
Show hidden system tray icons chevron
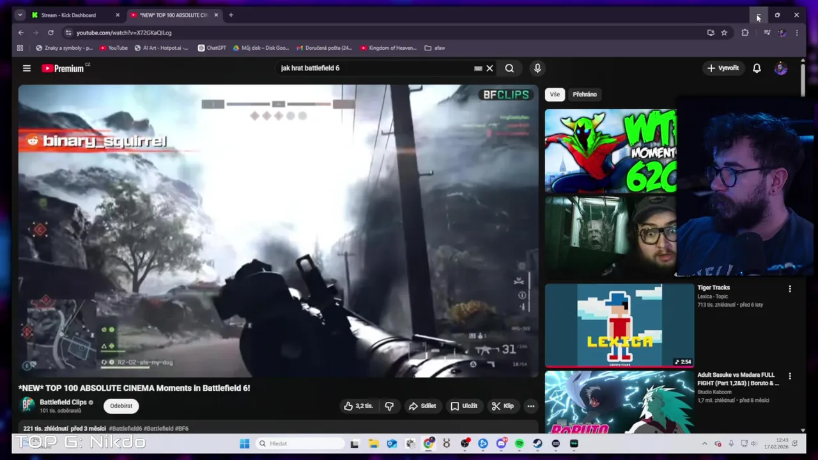704,443
